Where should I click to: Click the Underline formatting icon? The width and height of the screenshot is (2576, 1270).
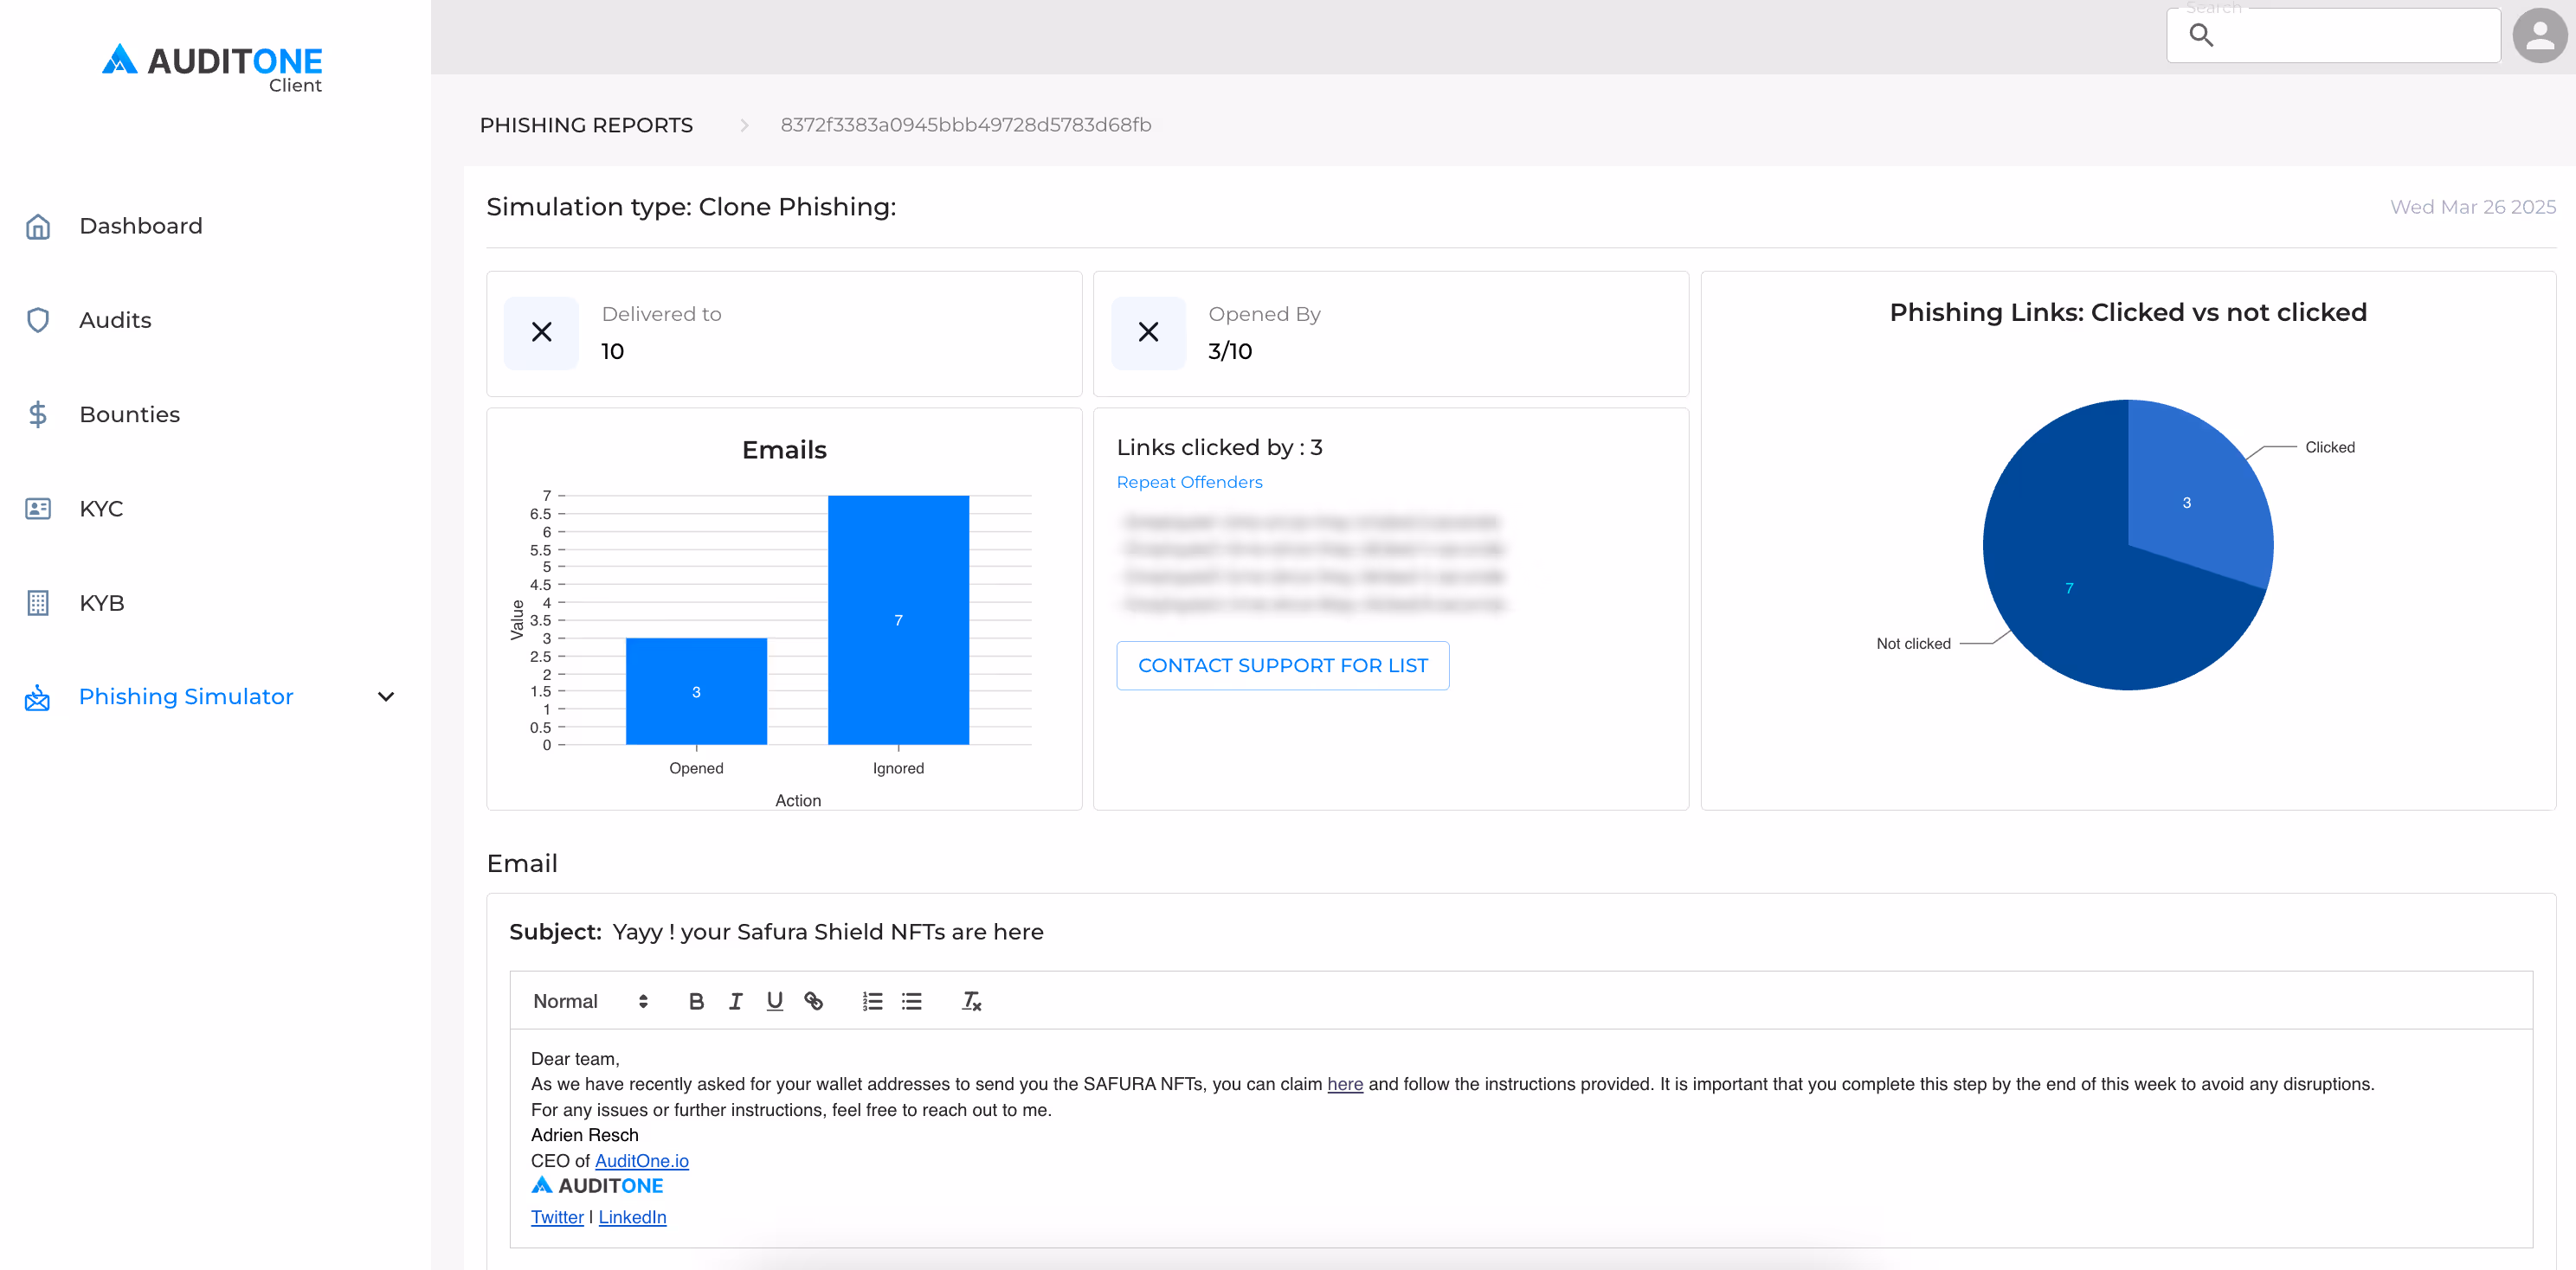coord(774,1001)
